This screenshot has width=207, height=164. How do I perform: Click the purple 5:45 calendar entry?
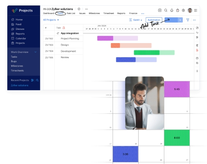point(177,89)
